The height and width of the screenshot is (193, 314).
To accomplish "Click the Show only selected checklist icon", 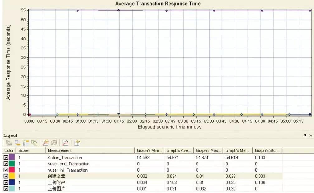I will (26, 143).
